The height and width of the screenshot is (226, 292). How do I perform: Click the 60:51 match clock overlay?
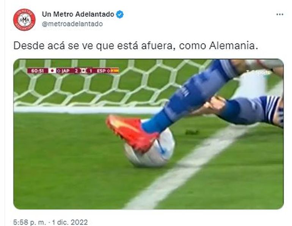coord(38,71)
